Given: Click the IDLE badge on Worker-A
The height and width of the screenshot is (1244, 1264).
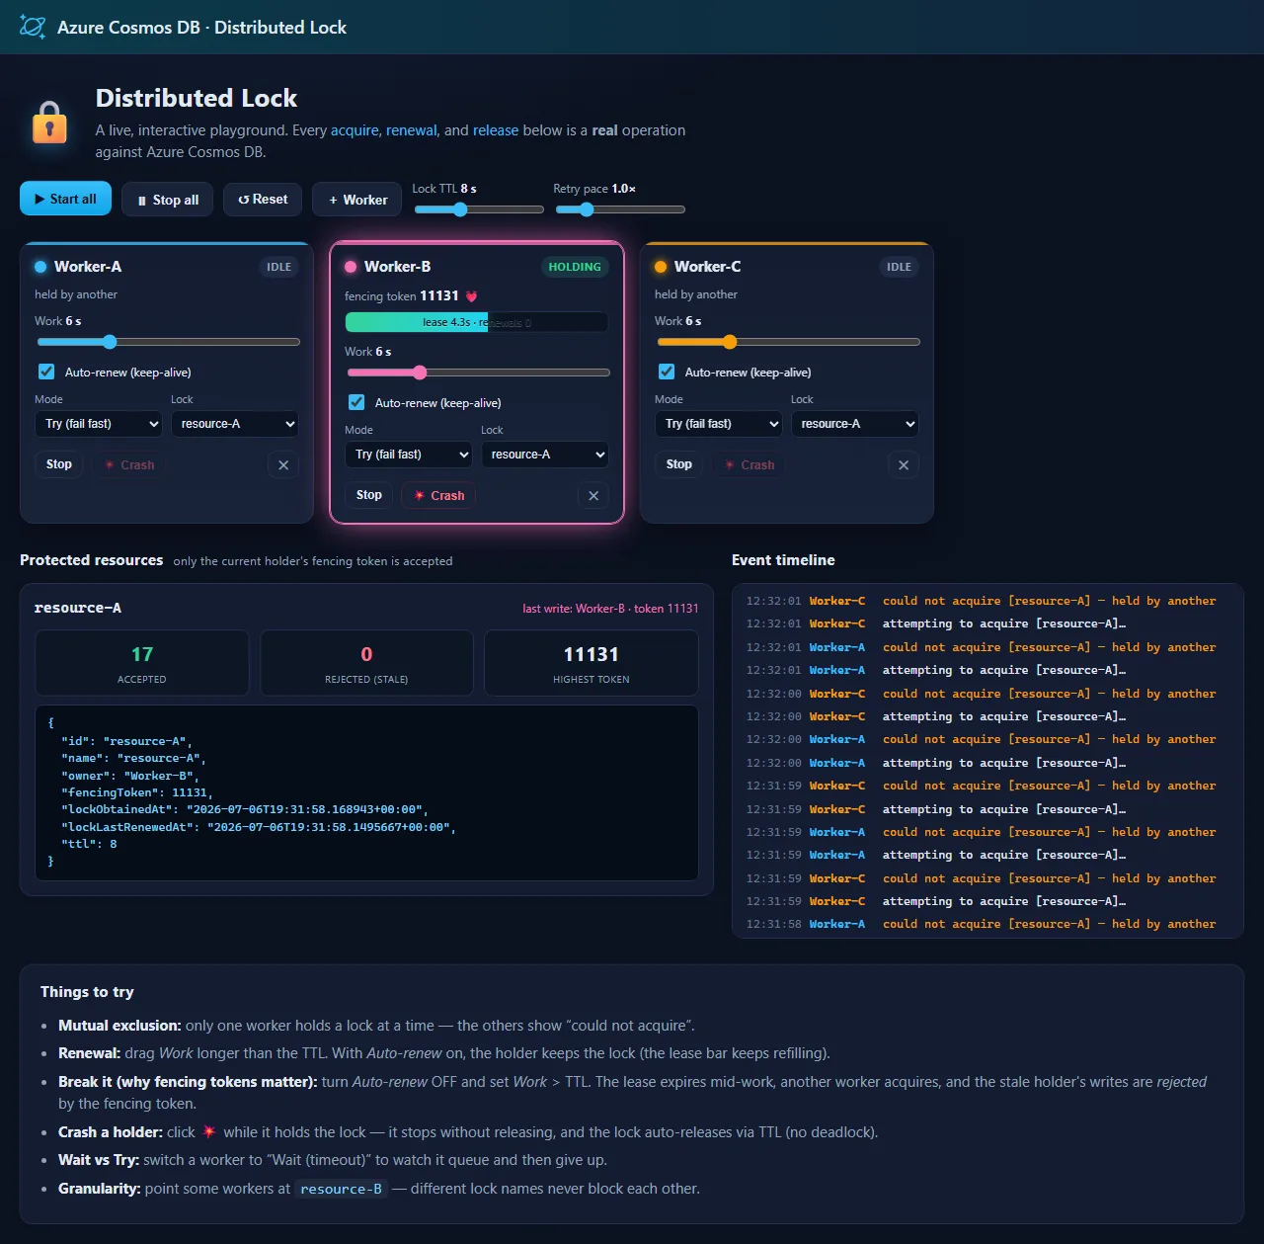Looking at the screenshot, I should point(279,267).
